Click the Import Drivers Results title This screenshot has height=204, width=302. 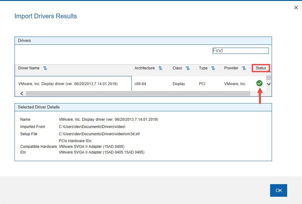[45, 16]
